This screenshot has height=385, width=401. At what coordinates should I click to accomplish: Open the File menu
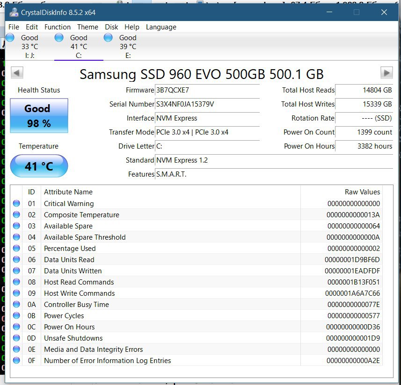[14, 27]
